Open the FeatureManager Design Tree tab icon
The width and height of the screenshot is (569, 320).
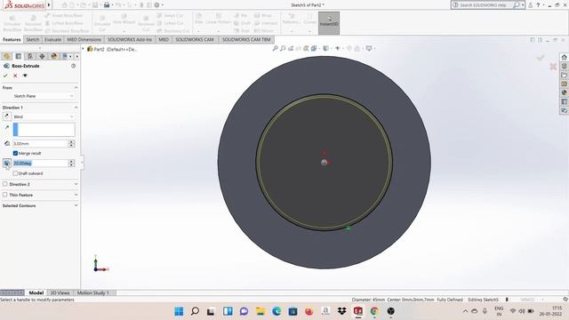pyautogui.click(x=6, y=56)
